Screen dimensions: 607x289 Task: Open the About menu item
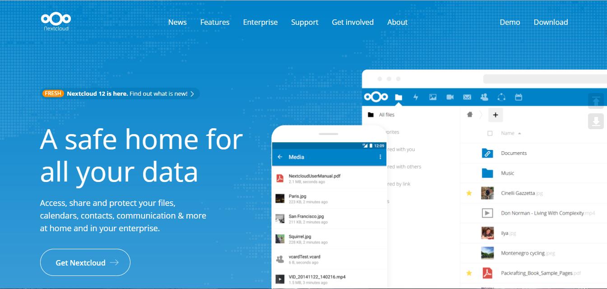click(397, 22)
